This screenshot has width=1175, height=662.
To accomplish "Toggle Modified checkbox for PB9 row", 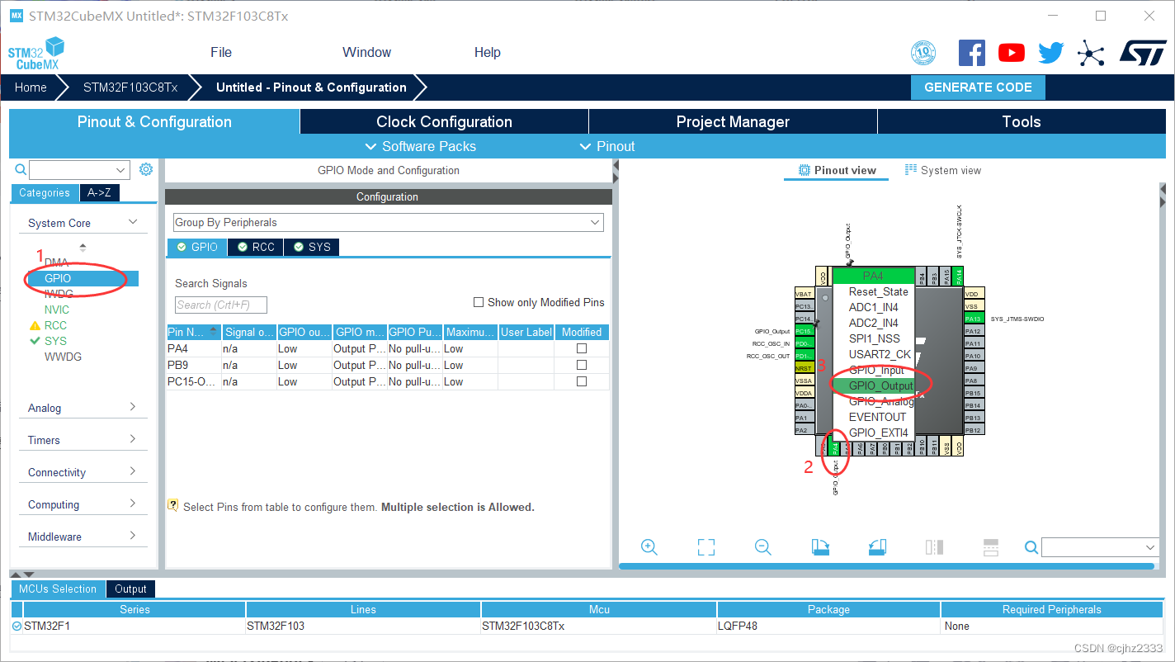I will click(x=582, y=365).
